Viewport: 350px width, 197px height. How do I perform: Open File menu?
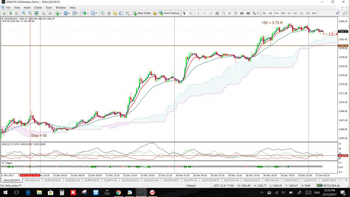[x=8, y=8]
